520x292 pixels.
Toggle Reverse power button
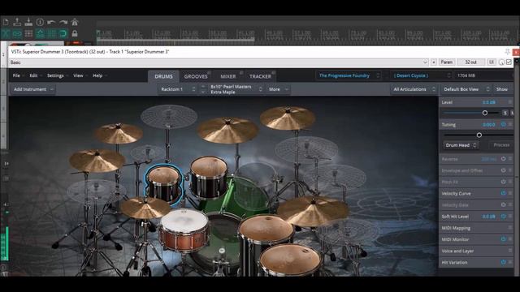click(503, 159)
